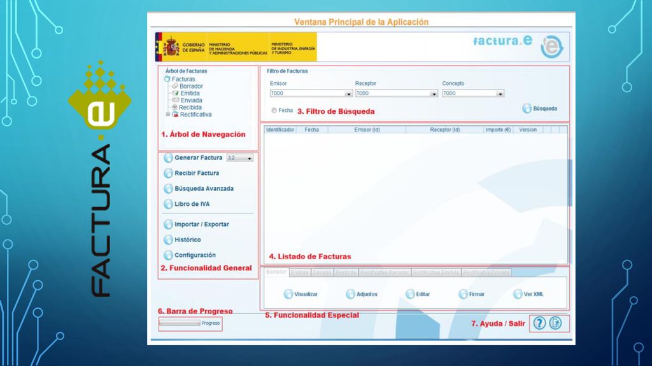The width and height of the screenshot is (652, 366).
Task: Select the Borrador tab
Action: tap(276, 272)
